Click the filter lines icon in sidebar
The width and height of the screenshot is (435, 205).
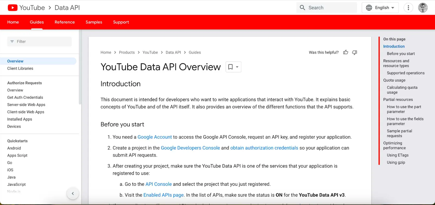[12, 42]
